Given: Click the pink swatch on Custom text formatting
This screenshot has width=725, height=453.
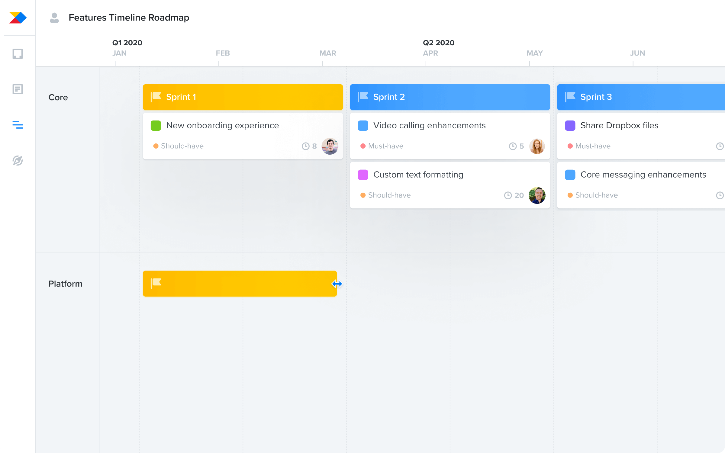Looking at the screenshot, I should 363,175.
